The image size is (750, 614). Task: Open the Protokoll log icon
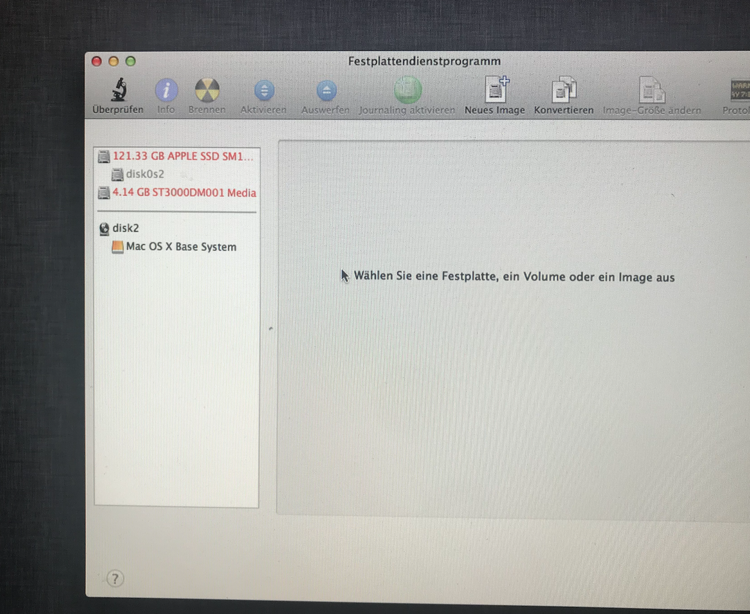click(x=740, y=90)
